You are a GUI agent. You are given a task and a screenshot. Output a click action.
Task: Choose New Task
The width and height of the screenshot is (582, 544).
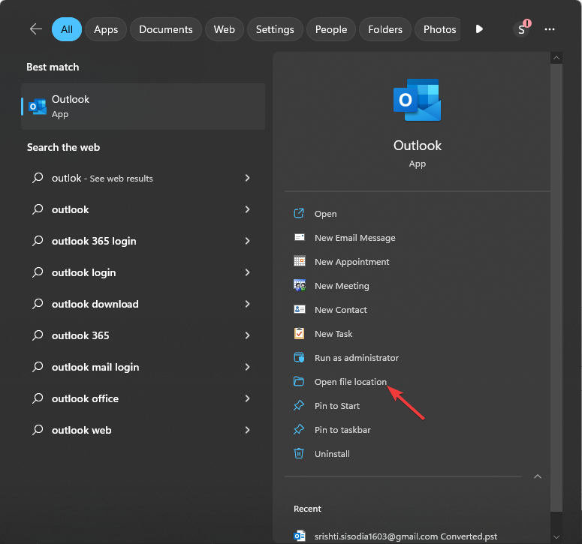coord(333,334)
